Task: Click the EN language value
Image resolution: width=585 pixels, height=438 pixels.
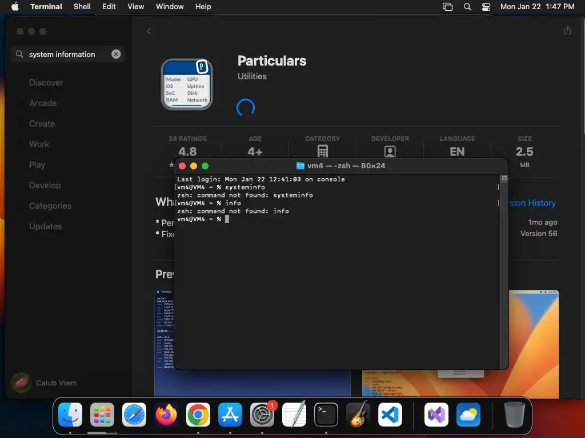Action: coord(457,152)
